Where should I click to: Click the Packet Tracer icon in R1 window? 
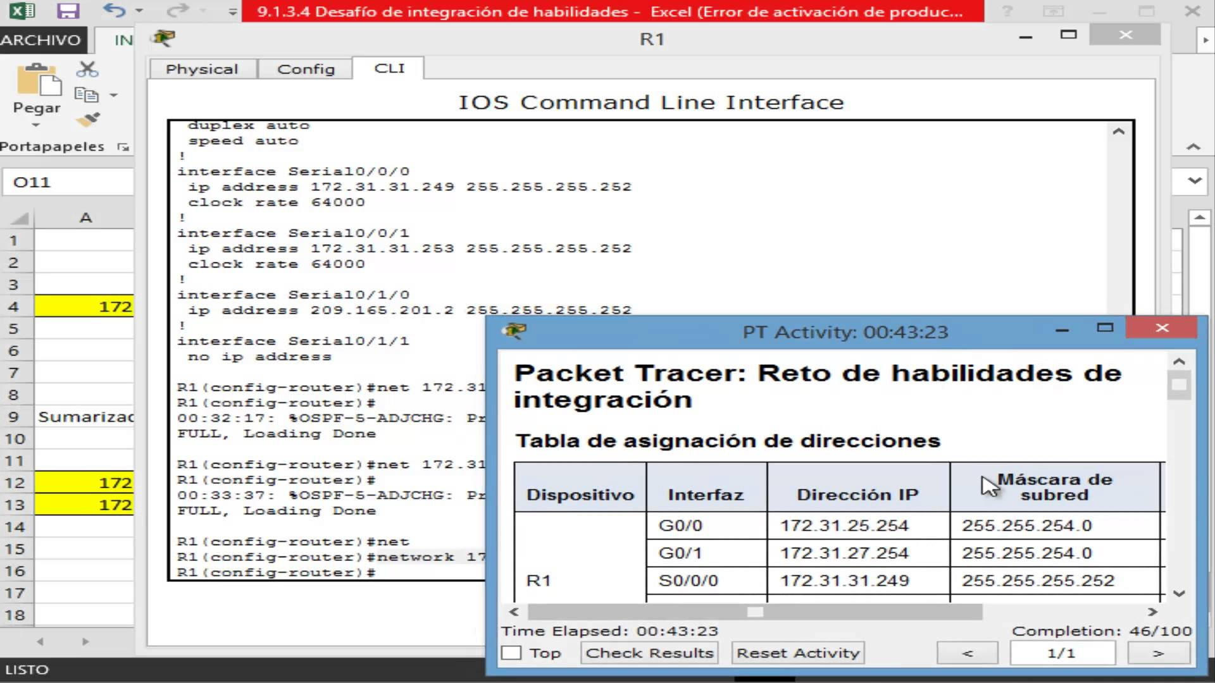pyautogui.click(x=164, y=39)
